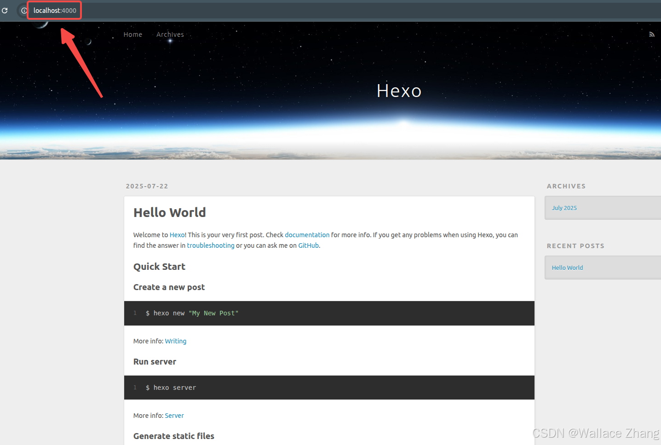Open the Archives menu item
This screenshot has height=445, width=661.
click(x=170, y=34)
